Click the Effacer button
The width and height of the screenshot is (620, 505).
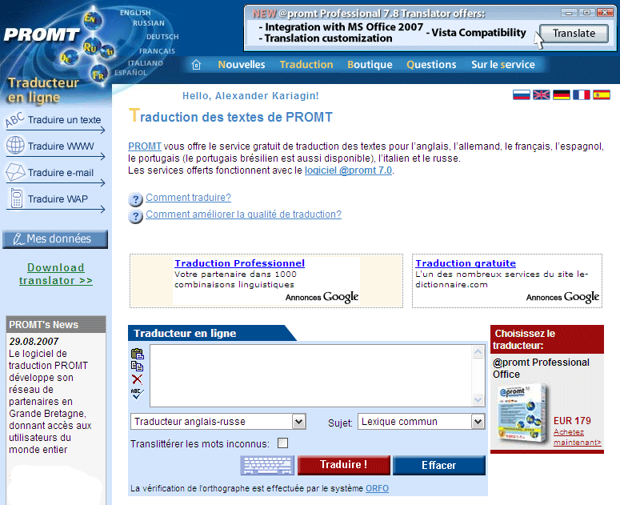pos(439,465)
